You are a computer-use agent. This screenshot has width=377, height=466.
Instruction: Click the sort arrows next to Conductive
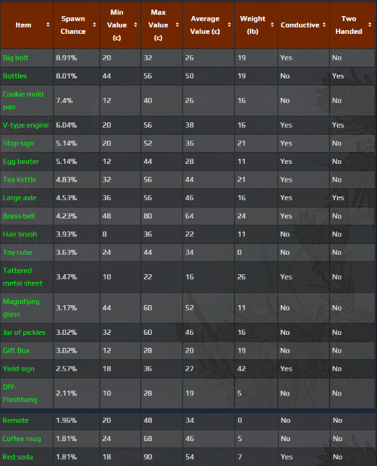click(x=324, y=25)
